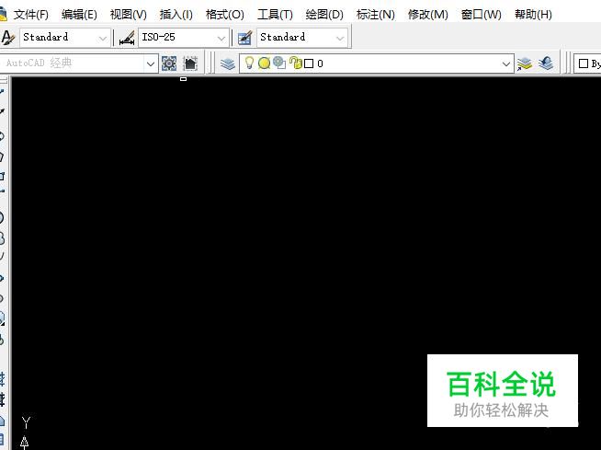Viewport: 601px width, 450px height.
Task: Open the 插入(I) menu
Action: tap(176, 15)
